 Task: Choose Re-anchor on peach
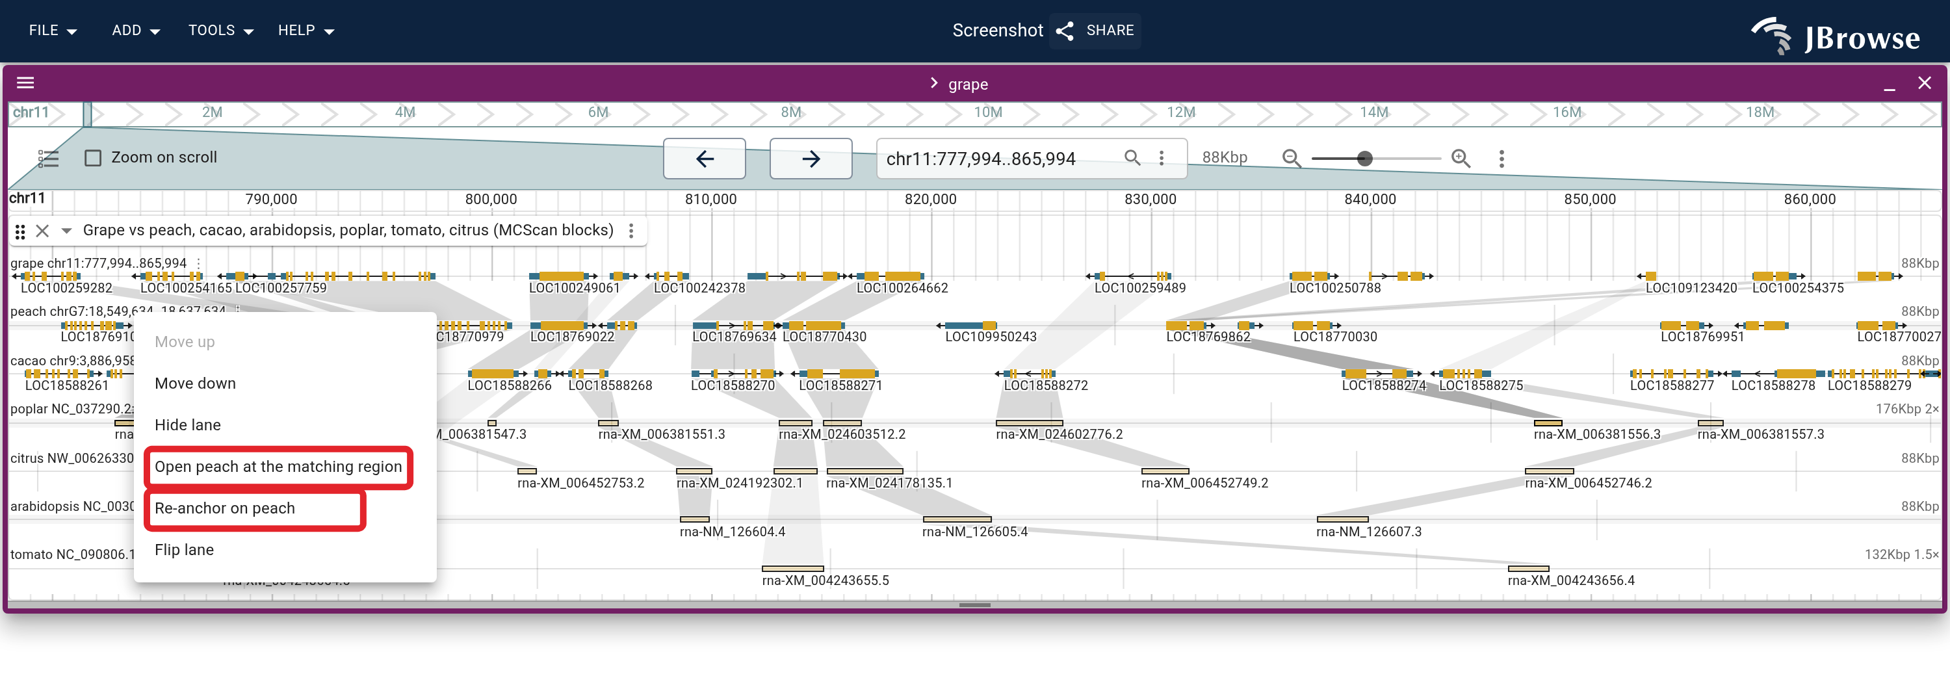pyautogui.click(x=285, y=508)
